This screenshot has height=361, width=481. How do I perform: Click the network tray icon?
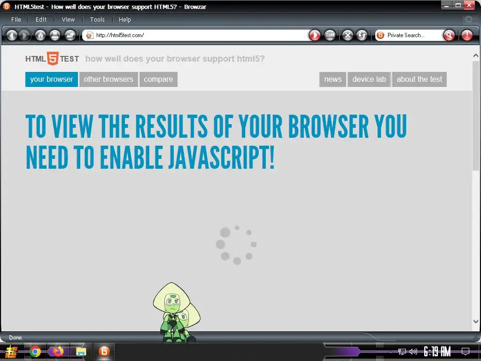[x=402, y=352]
